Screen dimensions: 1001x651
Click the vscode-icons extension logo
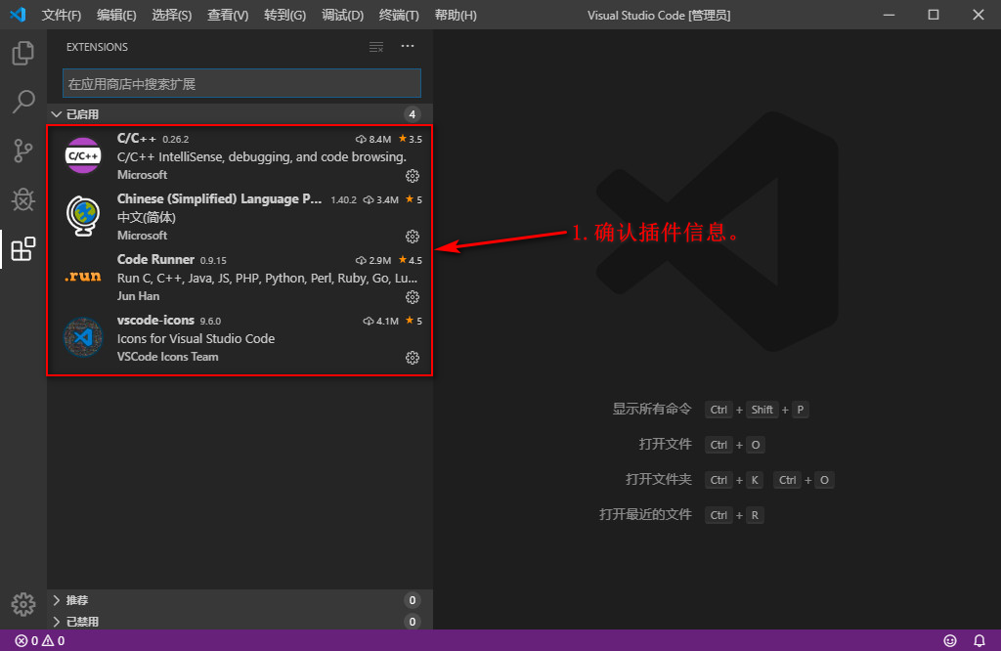tap(83, 337)
